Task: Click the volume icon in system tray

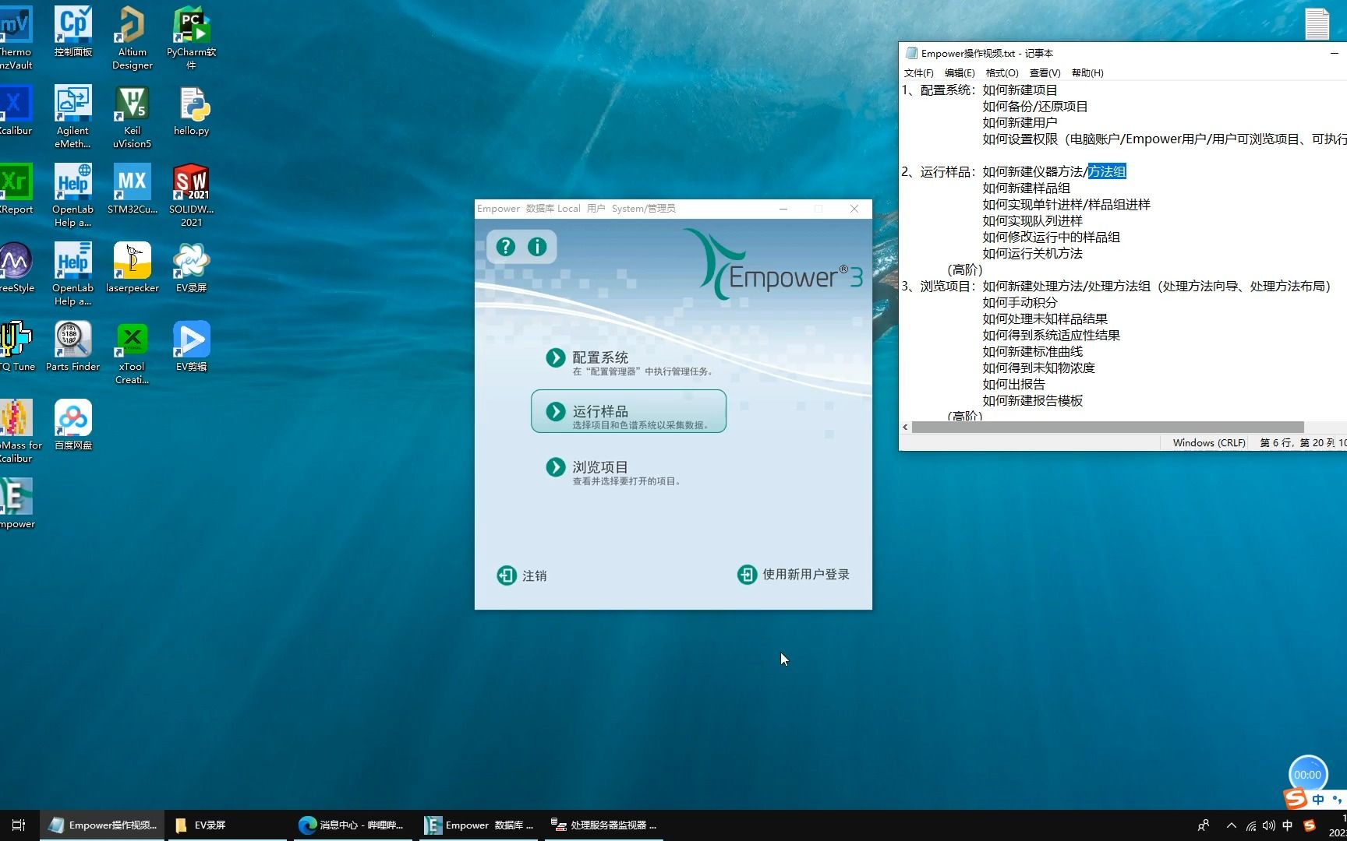Action: click(1268, 825)
